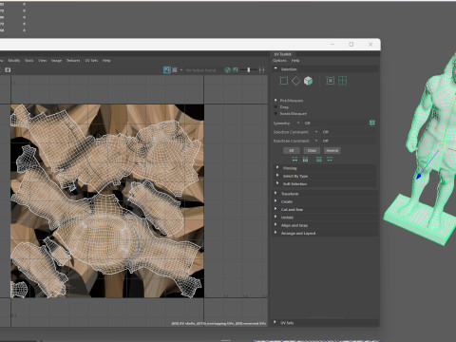Click the 'No texture found' texture field
Image resolution: width=456 pixels, height=342 pixels.
click(200, 70)
